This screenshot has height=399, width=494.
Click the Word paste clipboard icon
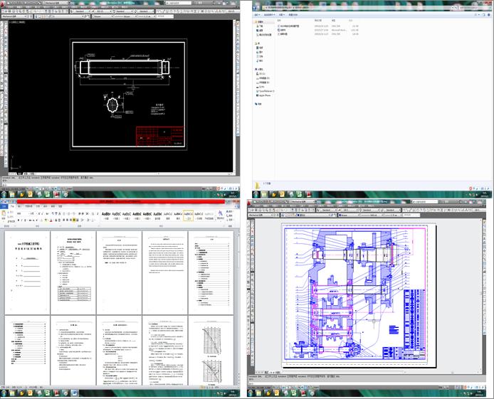pos(4,215)
